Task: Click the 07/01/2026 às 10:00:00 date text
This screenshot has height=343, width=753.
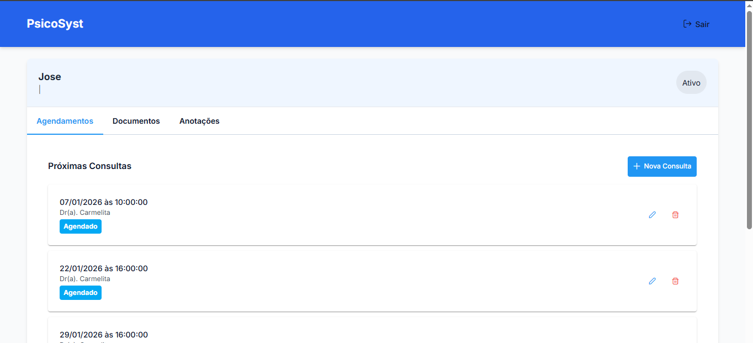Action: click(x=104, y=202)
